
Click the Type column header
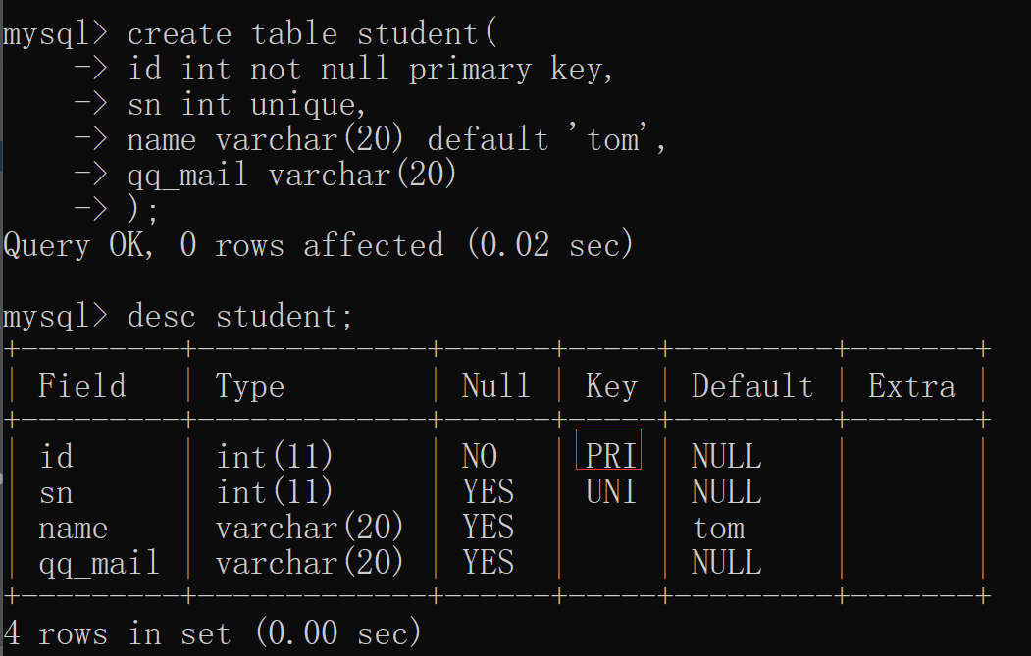pos(249,386)
